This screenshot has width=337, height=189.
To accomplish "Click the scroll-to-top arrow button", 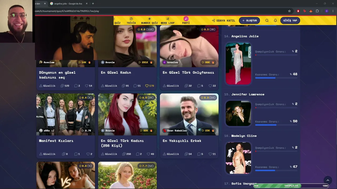I will tap(328, 180).
